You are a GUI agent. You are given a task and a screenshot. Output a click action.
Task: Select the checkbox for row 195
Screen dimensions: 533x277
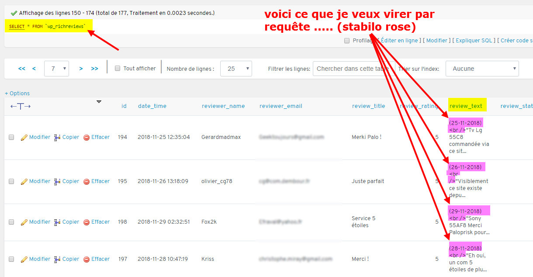[x=11, y=181]
